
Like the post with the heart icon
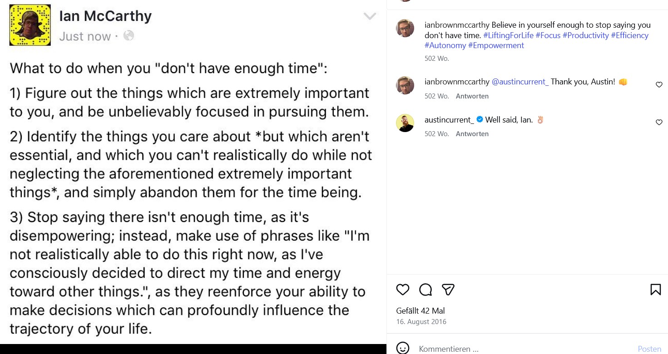pos(402,290)
